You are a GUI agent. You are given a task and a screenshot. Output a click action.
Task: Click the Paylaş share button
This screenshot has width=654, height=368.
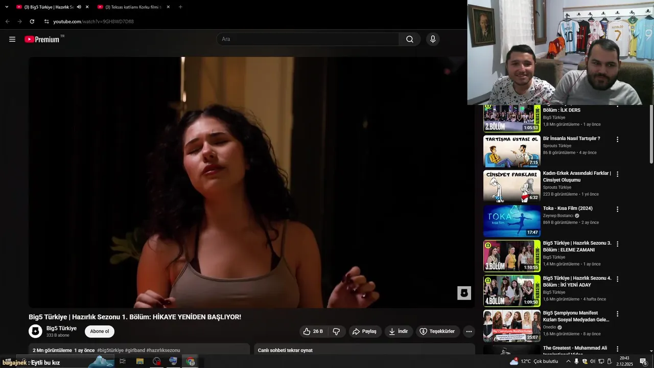tap(365, 331)
